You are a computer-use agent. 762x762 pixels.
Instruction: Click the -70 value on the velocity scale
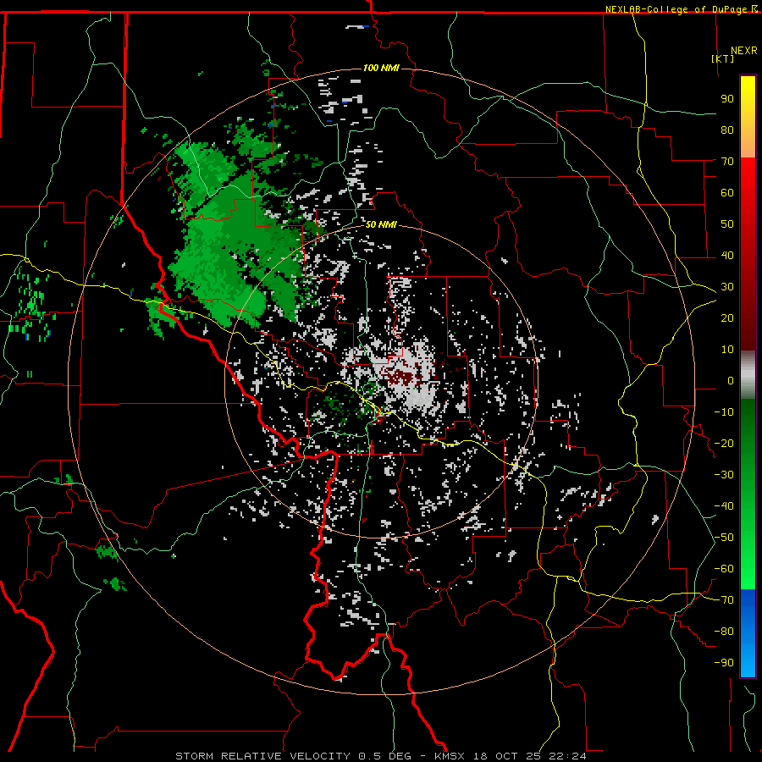724,600
